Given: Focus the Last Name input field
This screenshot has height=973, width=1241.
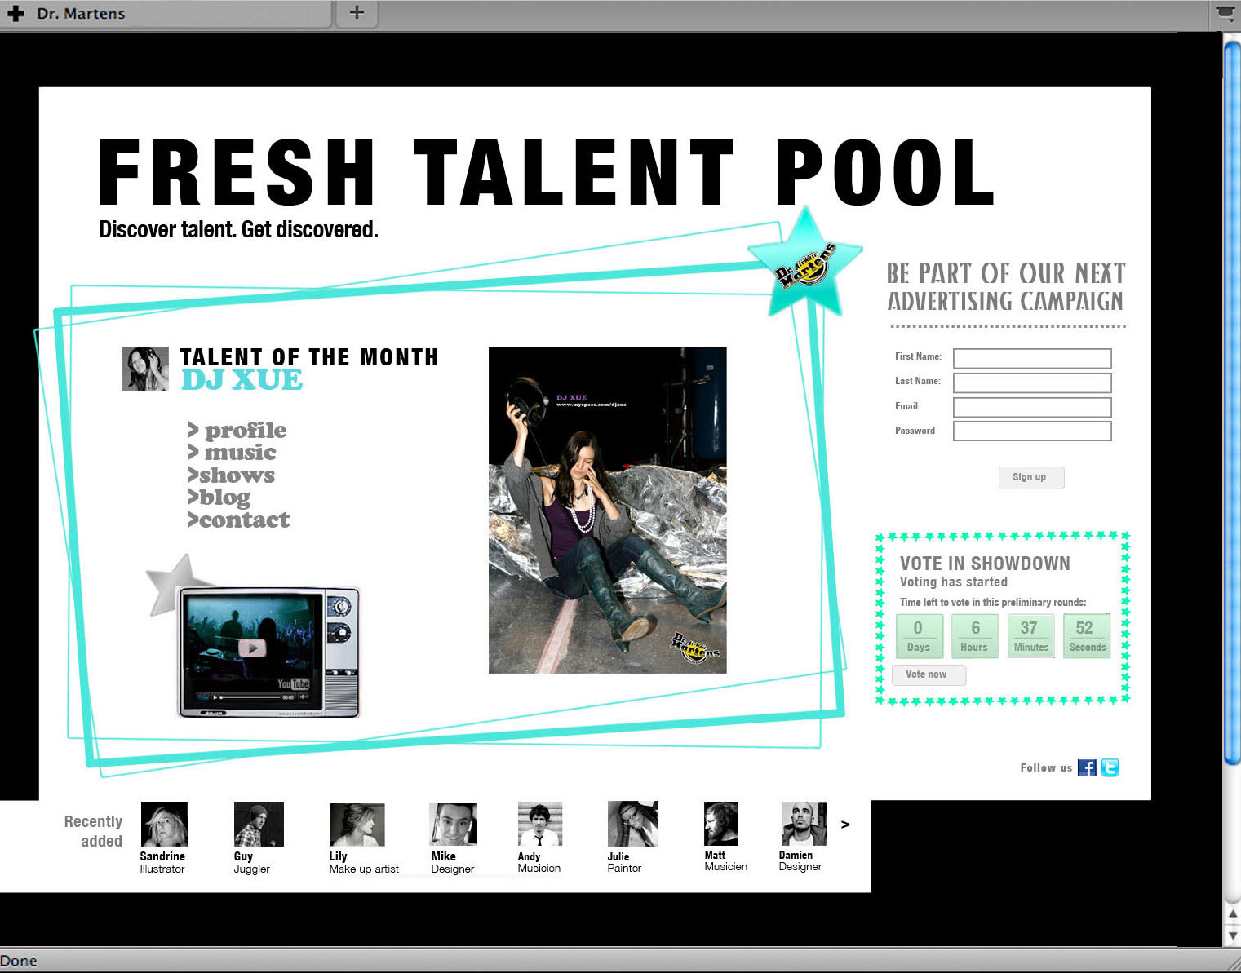Looking at the screenshot, I should (1032, 383).
